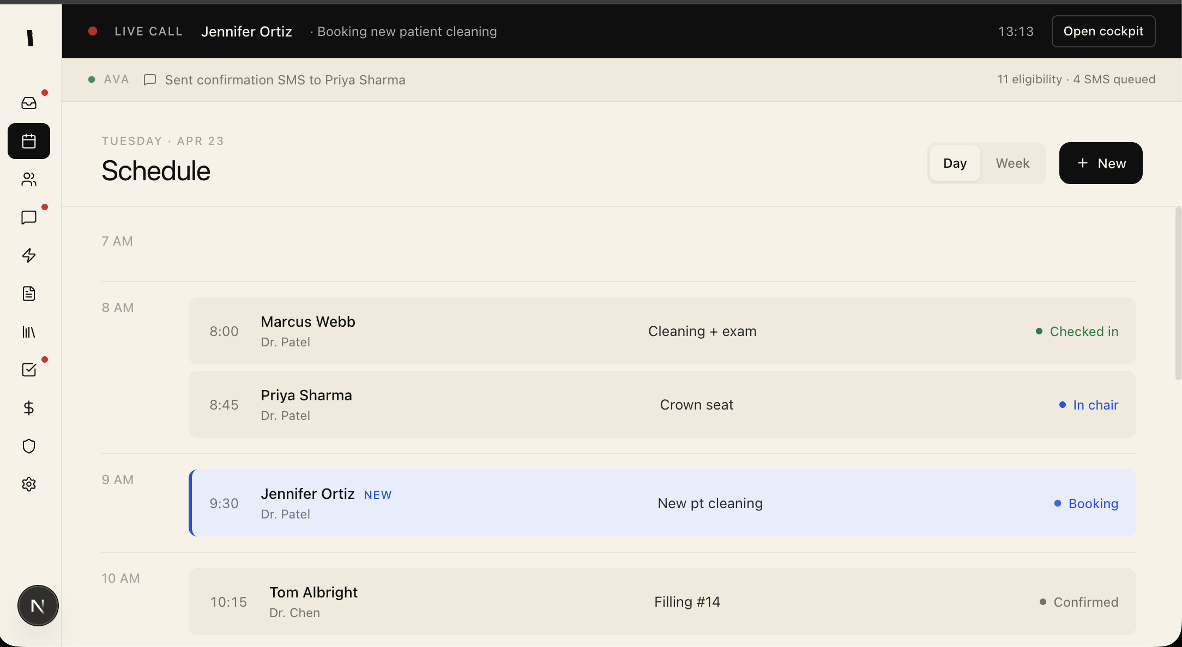Open the shield compliance icon
The image size is (1182, 647).
(x=29, y=446)
